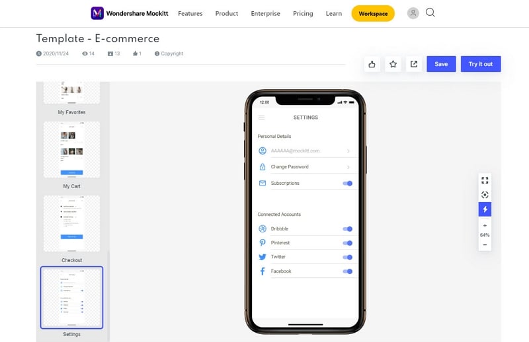
Task: Open the user account avatar icon
Action: click(x=413, y=13)
